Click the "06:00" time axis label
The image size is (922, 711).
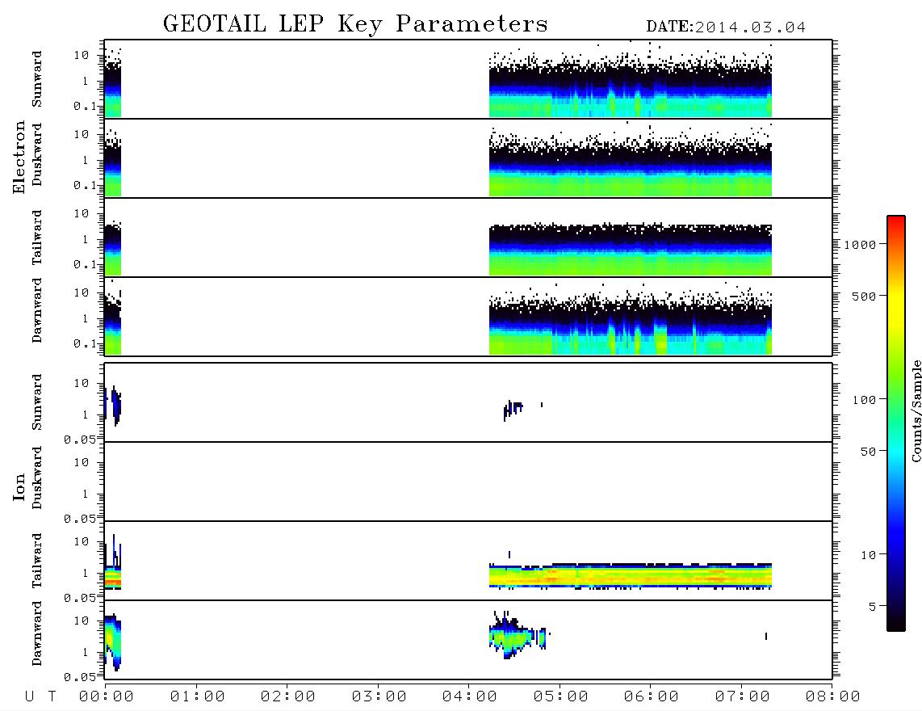652,697
